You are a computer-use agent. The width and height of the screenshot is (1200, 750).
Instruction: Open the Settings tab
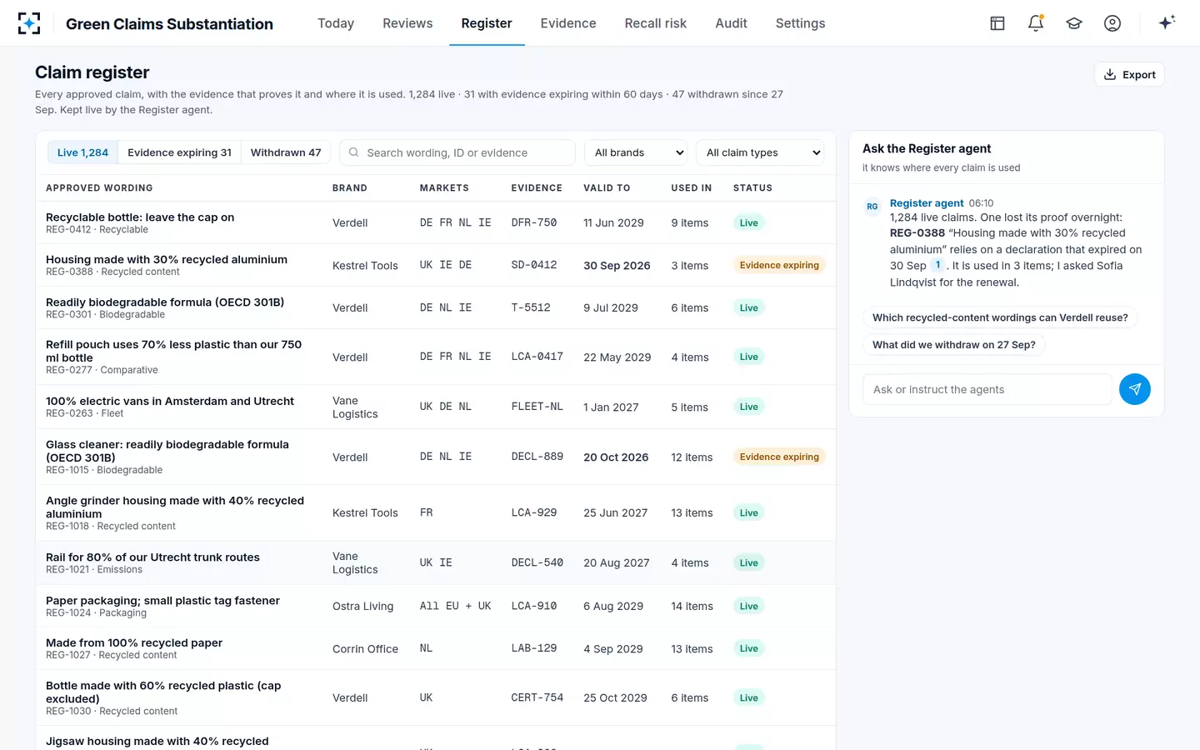click(800, 23)
